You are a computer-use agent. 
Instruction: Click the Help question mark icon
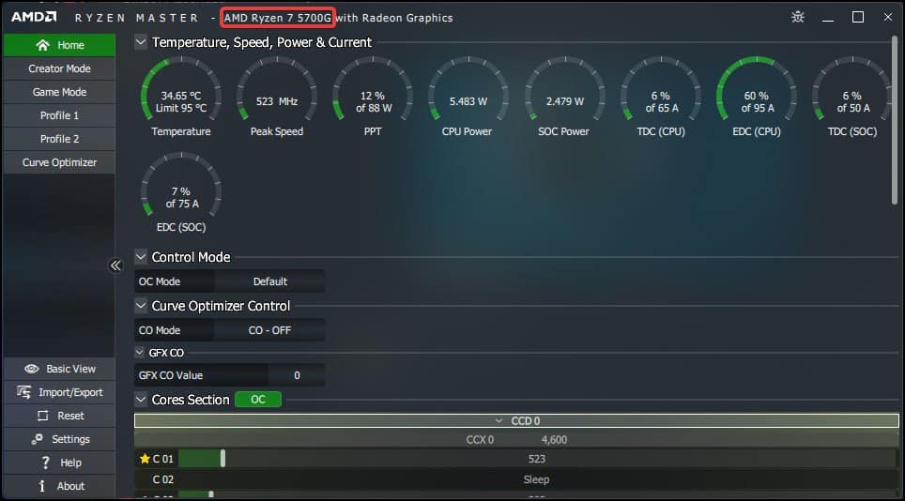point(46,463)
